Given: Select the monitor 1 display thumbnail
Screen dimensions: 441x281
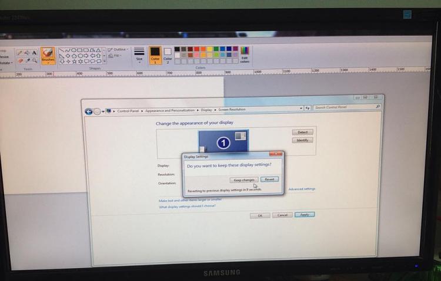Looking at the screenshot, I should click(x=223, y=141).
